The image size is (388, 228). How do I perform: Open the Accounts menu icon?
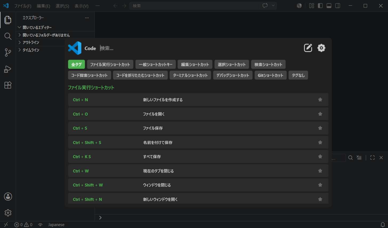(8, 197)
